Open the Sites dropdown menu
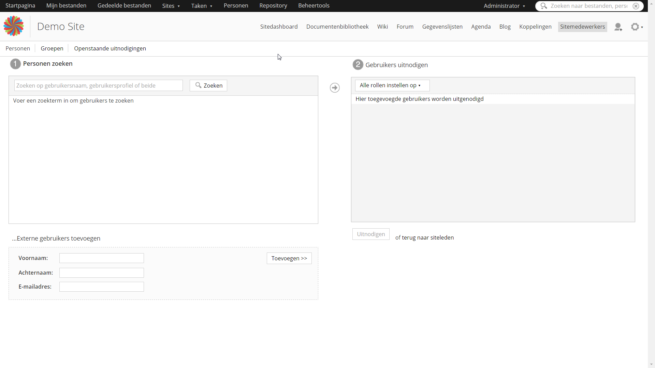Viewport: 655px width, 368px height. (x=171, y=6)
